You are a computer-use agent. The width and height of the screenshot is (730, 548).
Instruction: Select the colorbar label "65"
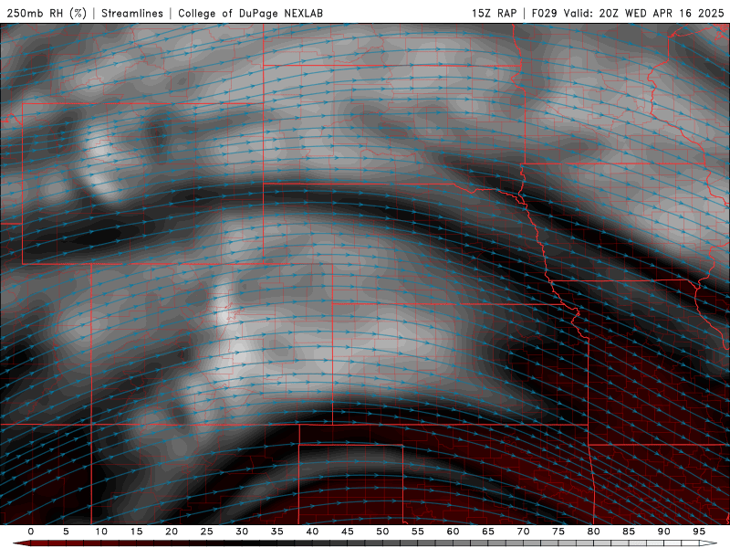(x=488, y=532)
